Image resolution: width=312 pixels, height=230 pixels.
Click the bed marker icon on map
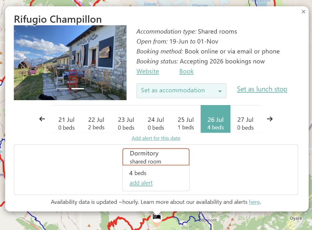point(157,217)
